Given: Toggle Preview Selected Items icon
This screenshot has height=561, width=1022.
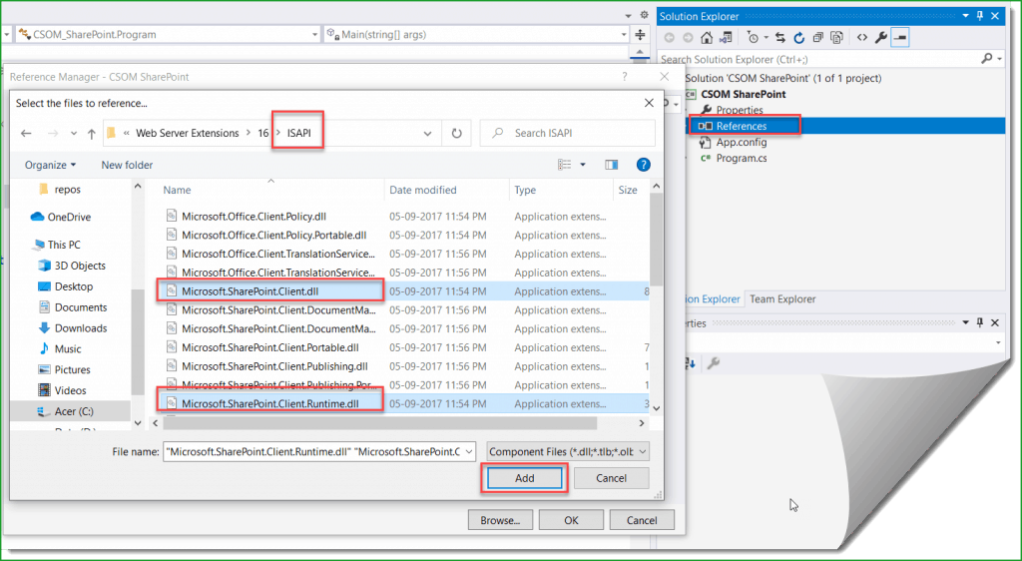Looking at the screenshot, I should pos(900,38).
